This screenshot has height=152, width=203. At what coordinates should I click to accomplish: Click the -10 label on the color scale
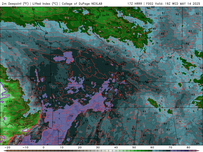tap(25, 147)
